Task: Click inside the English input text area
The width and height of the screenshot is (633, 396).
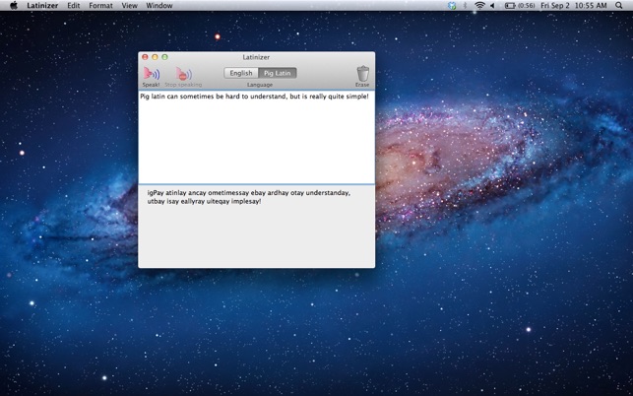Action: coord(256,137)
